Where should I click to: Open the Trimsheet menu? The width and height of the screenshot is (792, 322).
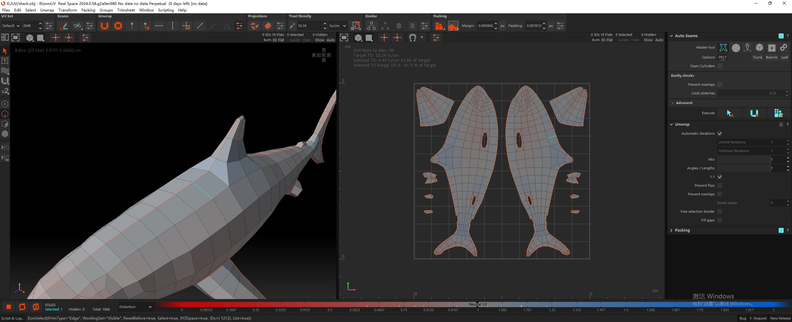click(x=126, y=10)
